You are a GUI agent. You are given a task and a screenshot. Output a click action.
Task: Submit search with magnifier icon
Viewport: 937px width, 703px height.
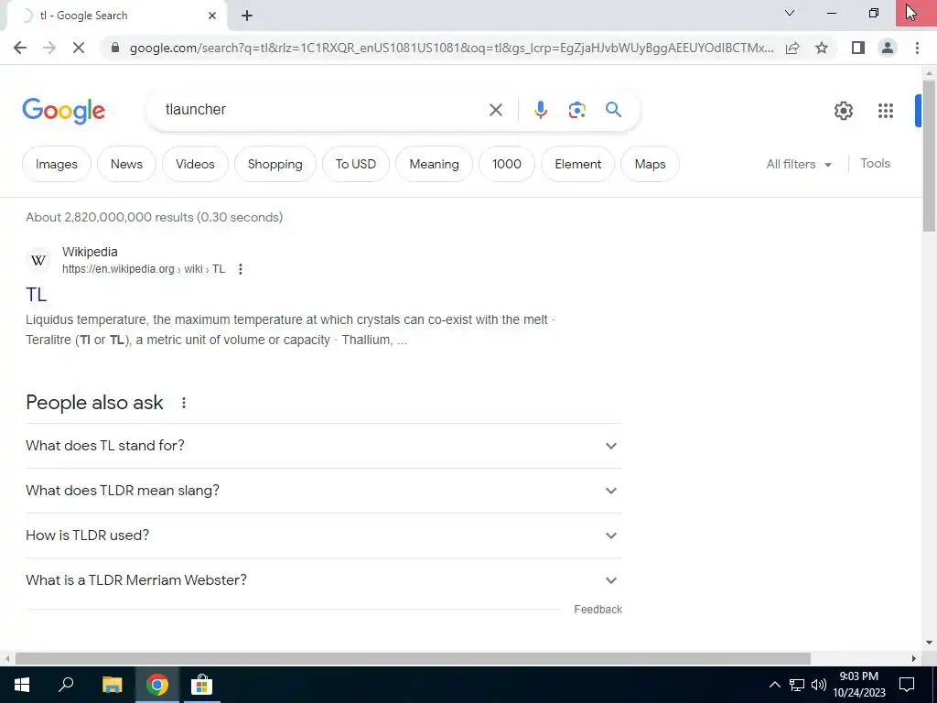click(x=613, y=110)
